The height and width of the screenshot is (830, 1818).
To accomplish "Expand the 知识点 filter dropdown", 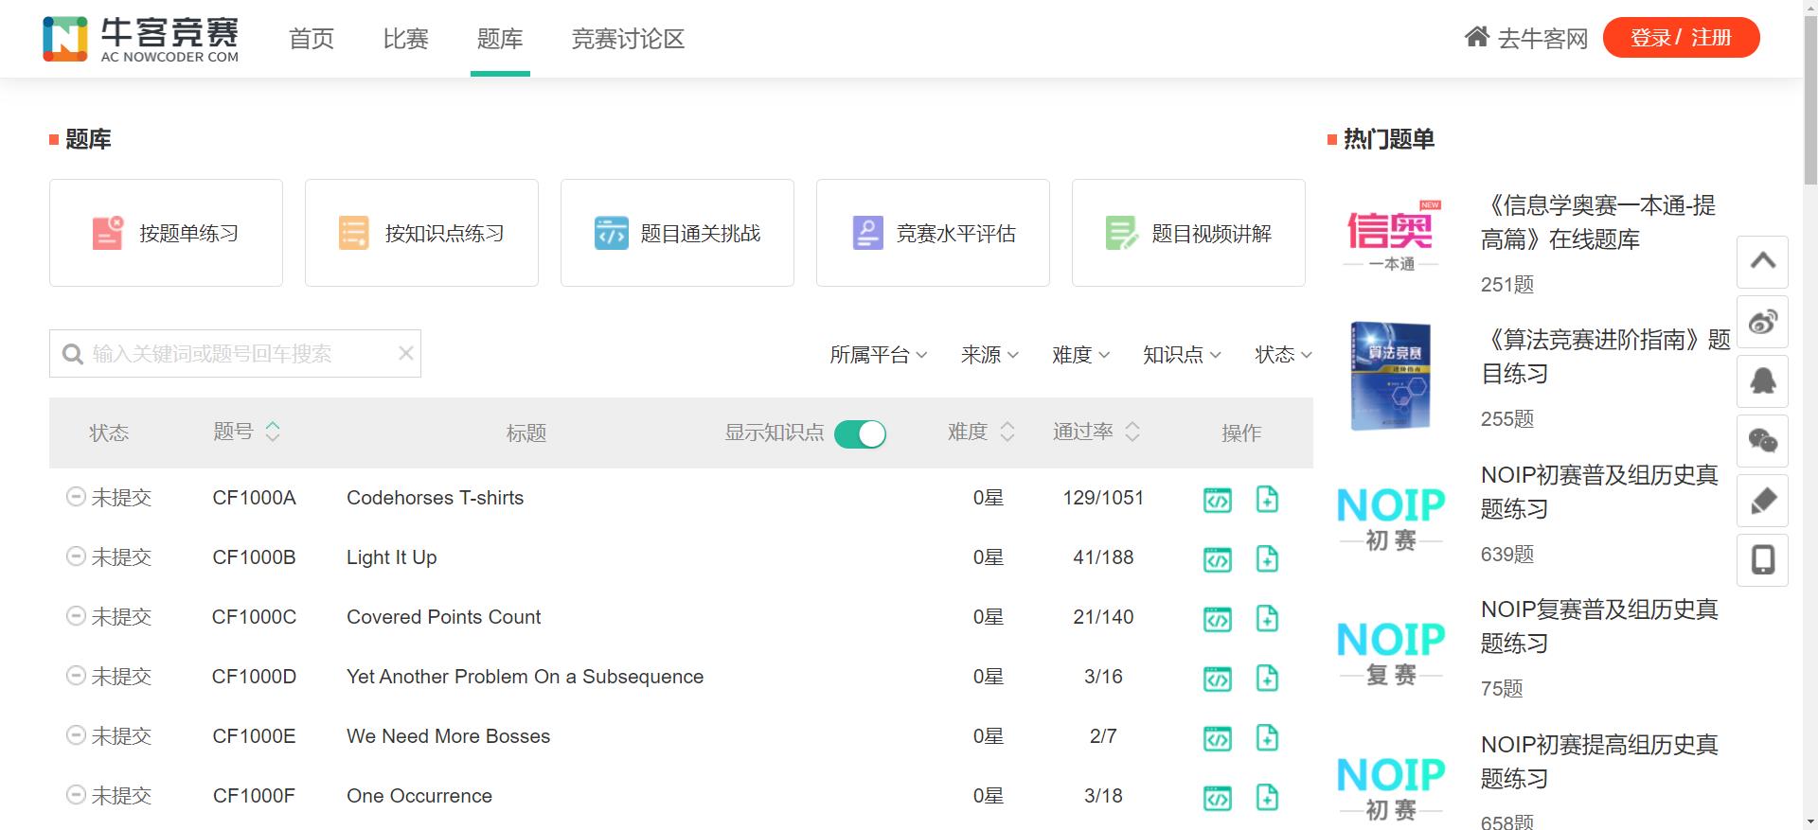I will pyautogui.click(x=1182, y=355).
